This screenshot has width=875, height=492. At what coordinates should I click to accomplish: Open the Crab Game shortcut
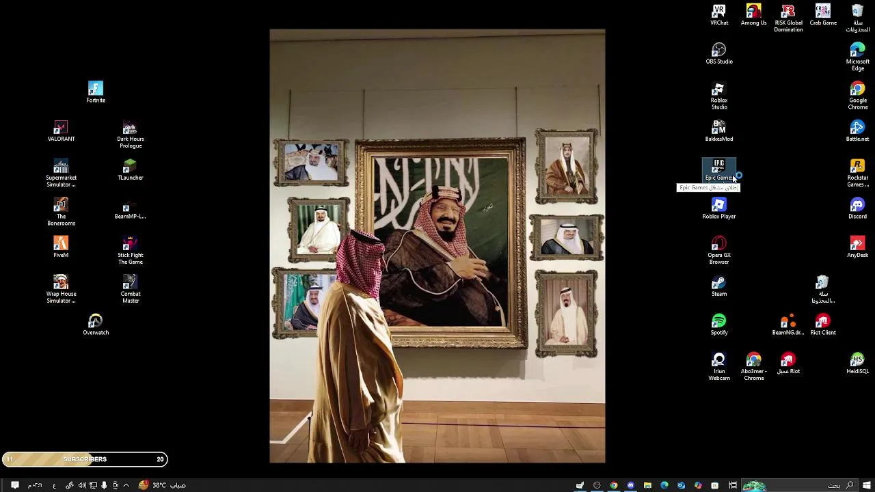coord(823,15)
